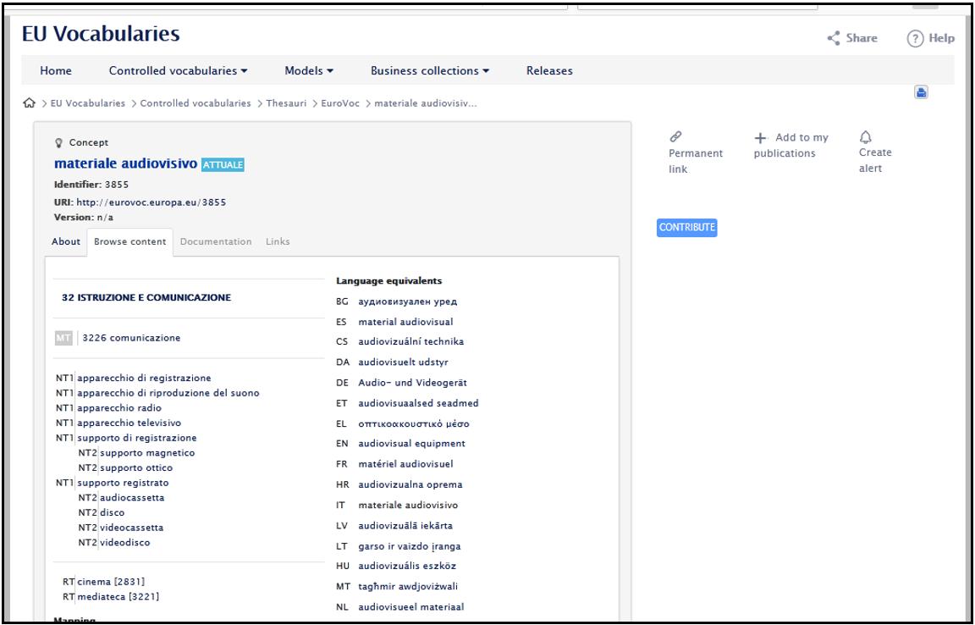Click Identifier 3855 text

(91, 185)
